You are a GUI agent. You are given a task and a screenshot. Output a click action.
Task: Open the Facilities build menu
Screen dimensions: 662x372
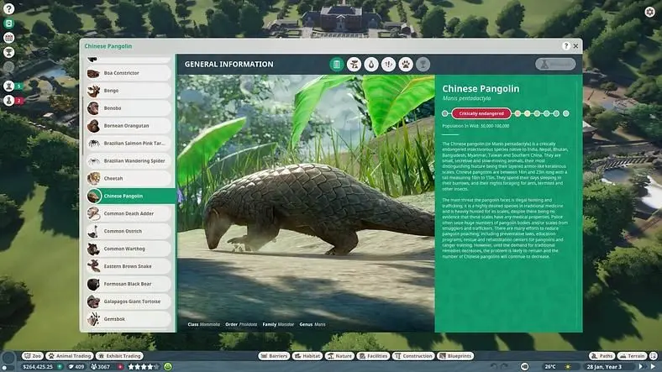click(373, 356)
